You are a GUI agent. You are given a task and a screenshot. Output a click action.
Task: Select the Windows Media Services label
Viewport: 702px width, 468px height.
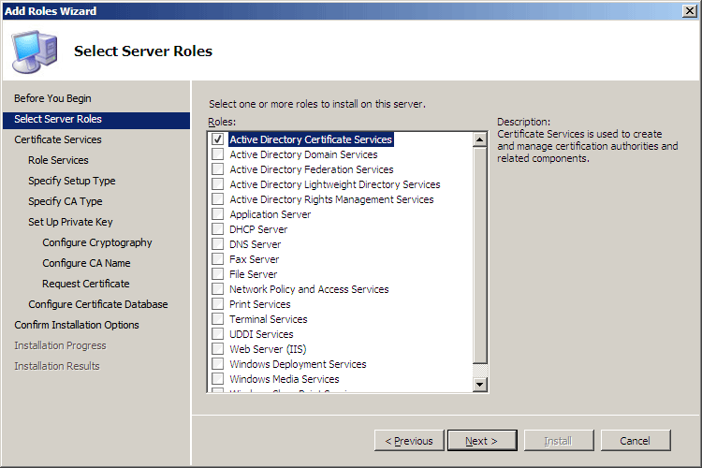point(285,379)
